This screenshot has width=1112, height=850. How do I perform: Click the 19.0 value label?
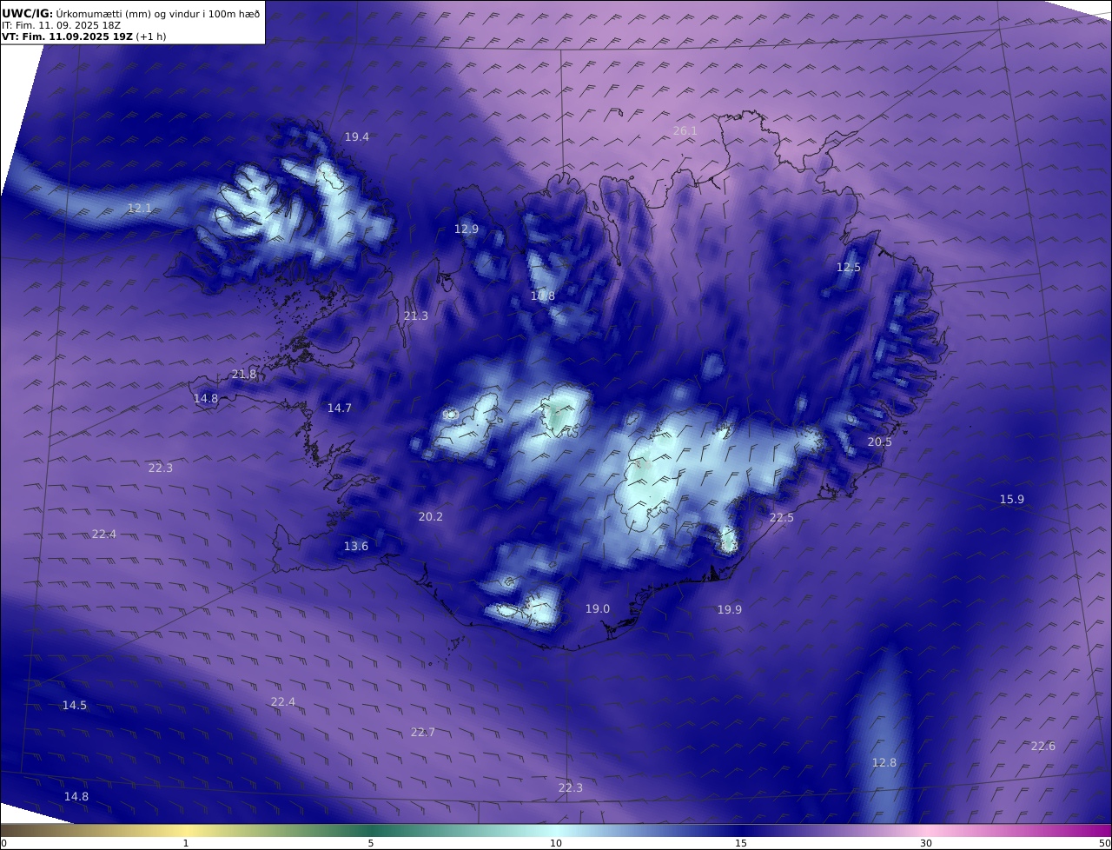(x=598, y=608)
